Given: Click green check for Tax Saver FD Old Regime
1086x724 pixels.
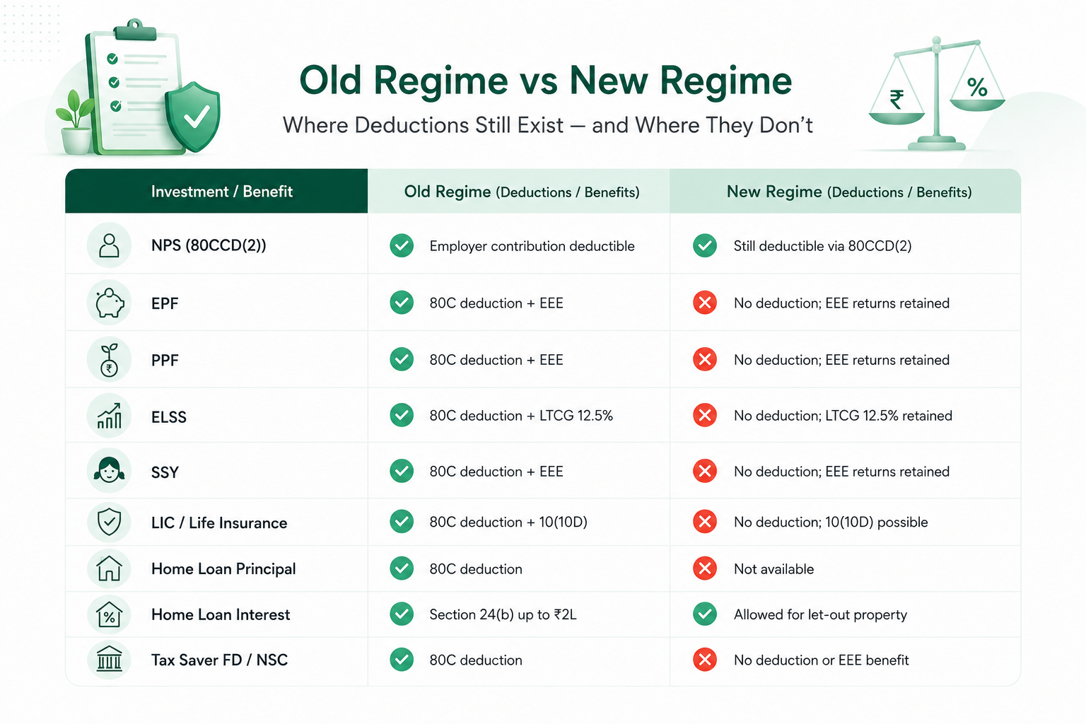Looking at the screenshot, I should point(402,660).
